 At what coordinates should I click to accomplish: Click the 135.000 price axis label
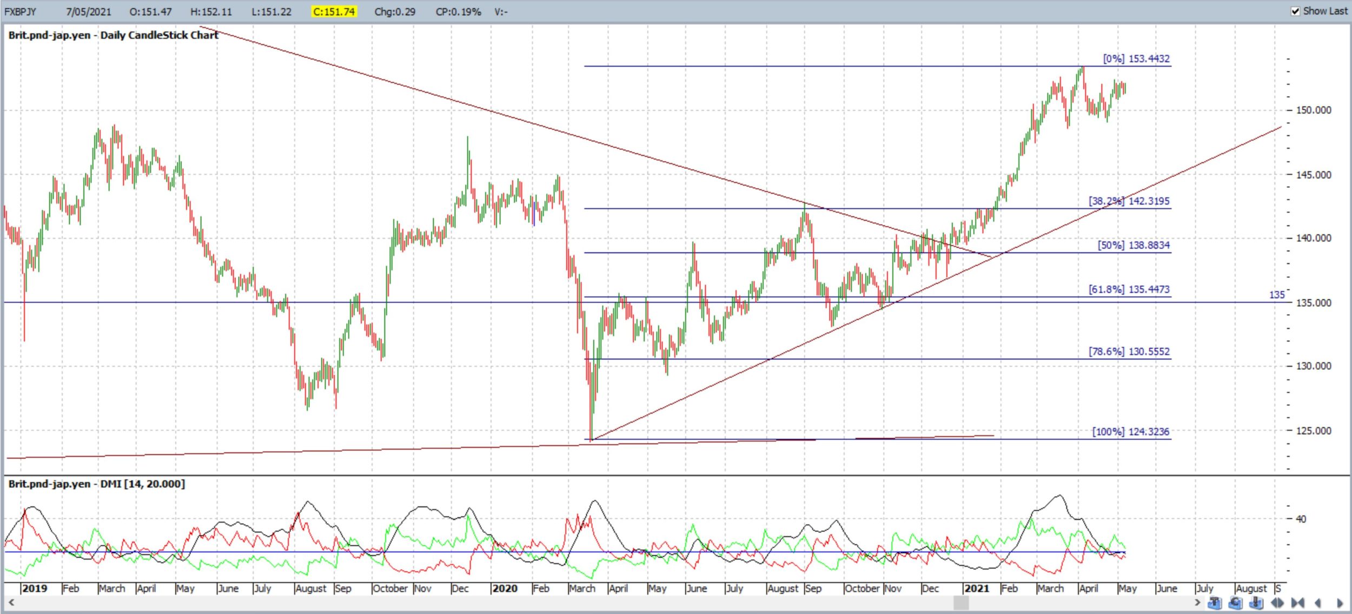(x=1314, y=302)
